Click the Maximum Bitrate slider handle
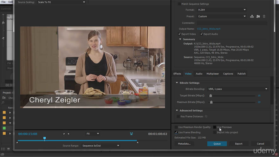 [x=211, y=102]
